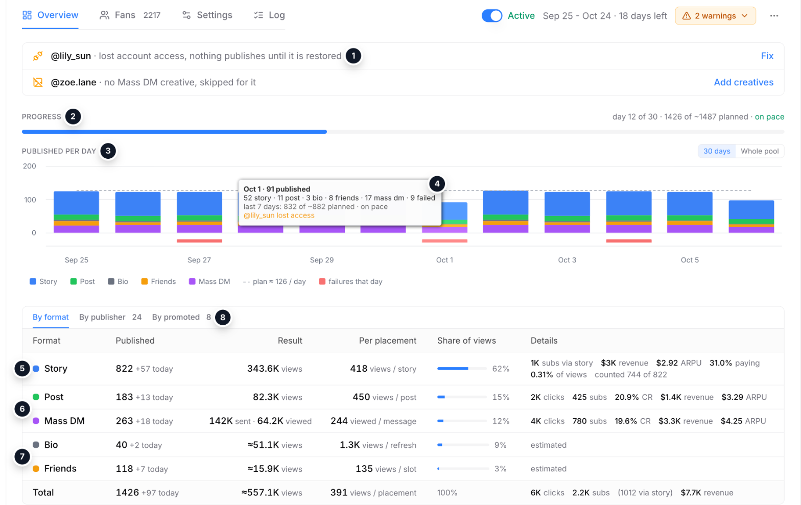Click the Bio row label
Image resolution: width=801 pixels, height=505 pixels.
[51, 445]
